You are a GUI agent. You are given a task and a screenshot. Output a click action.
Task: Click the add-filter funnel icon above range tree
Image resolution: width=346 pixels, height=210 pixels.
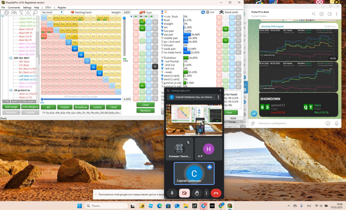pyautogui.click(x=21, y=12)
